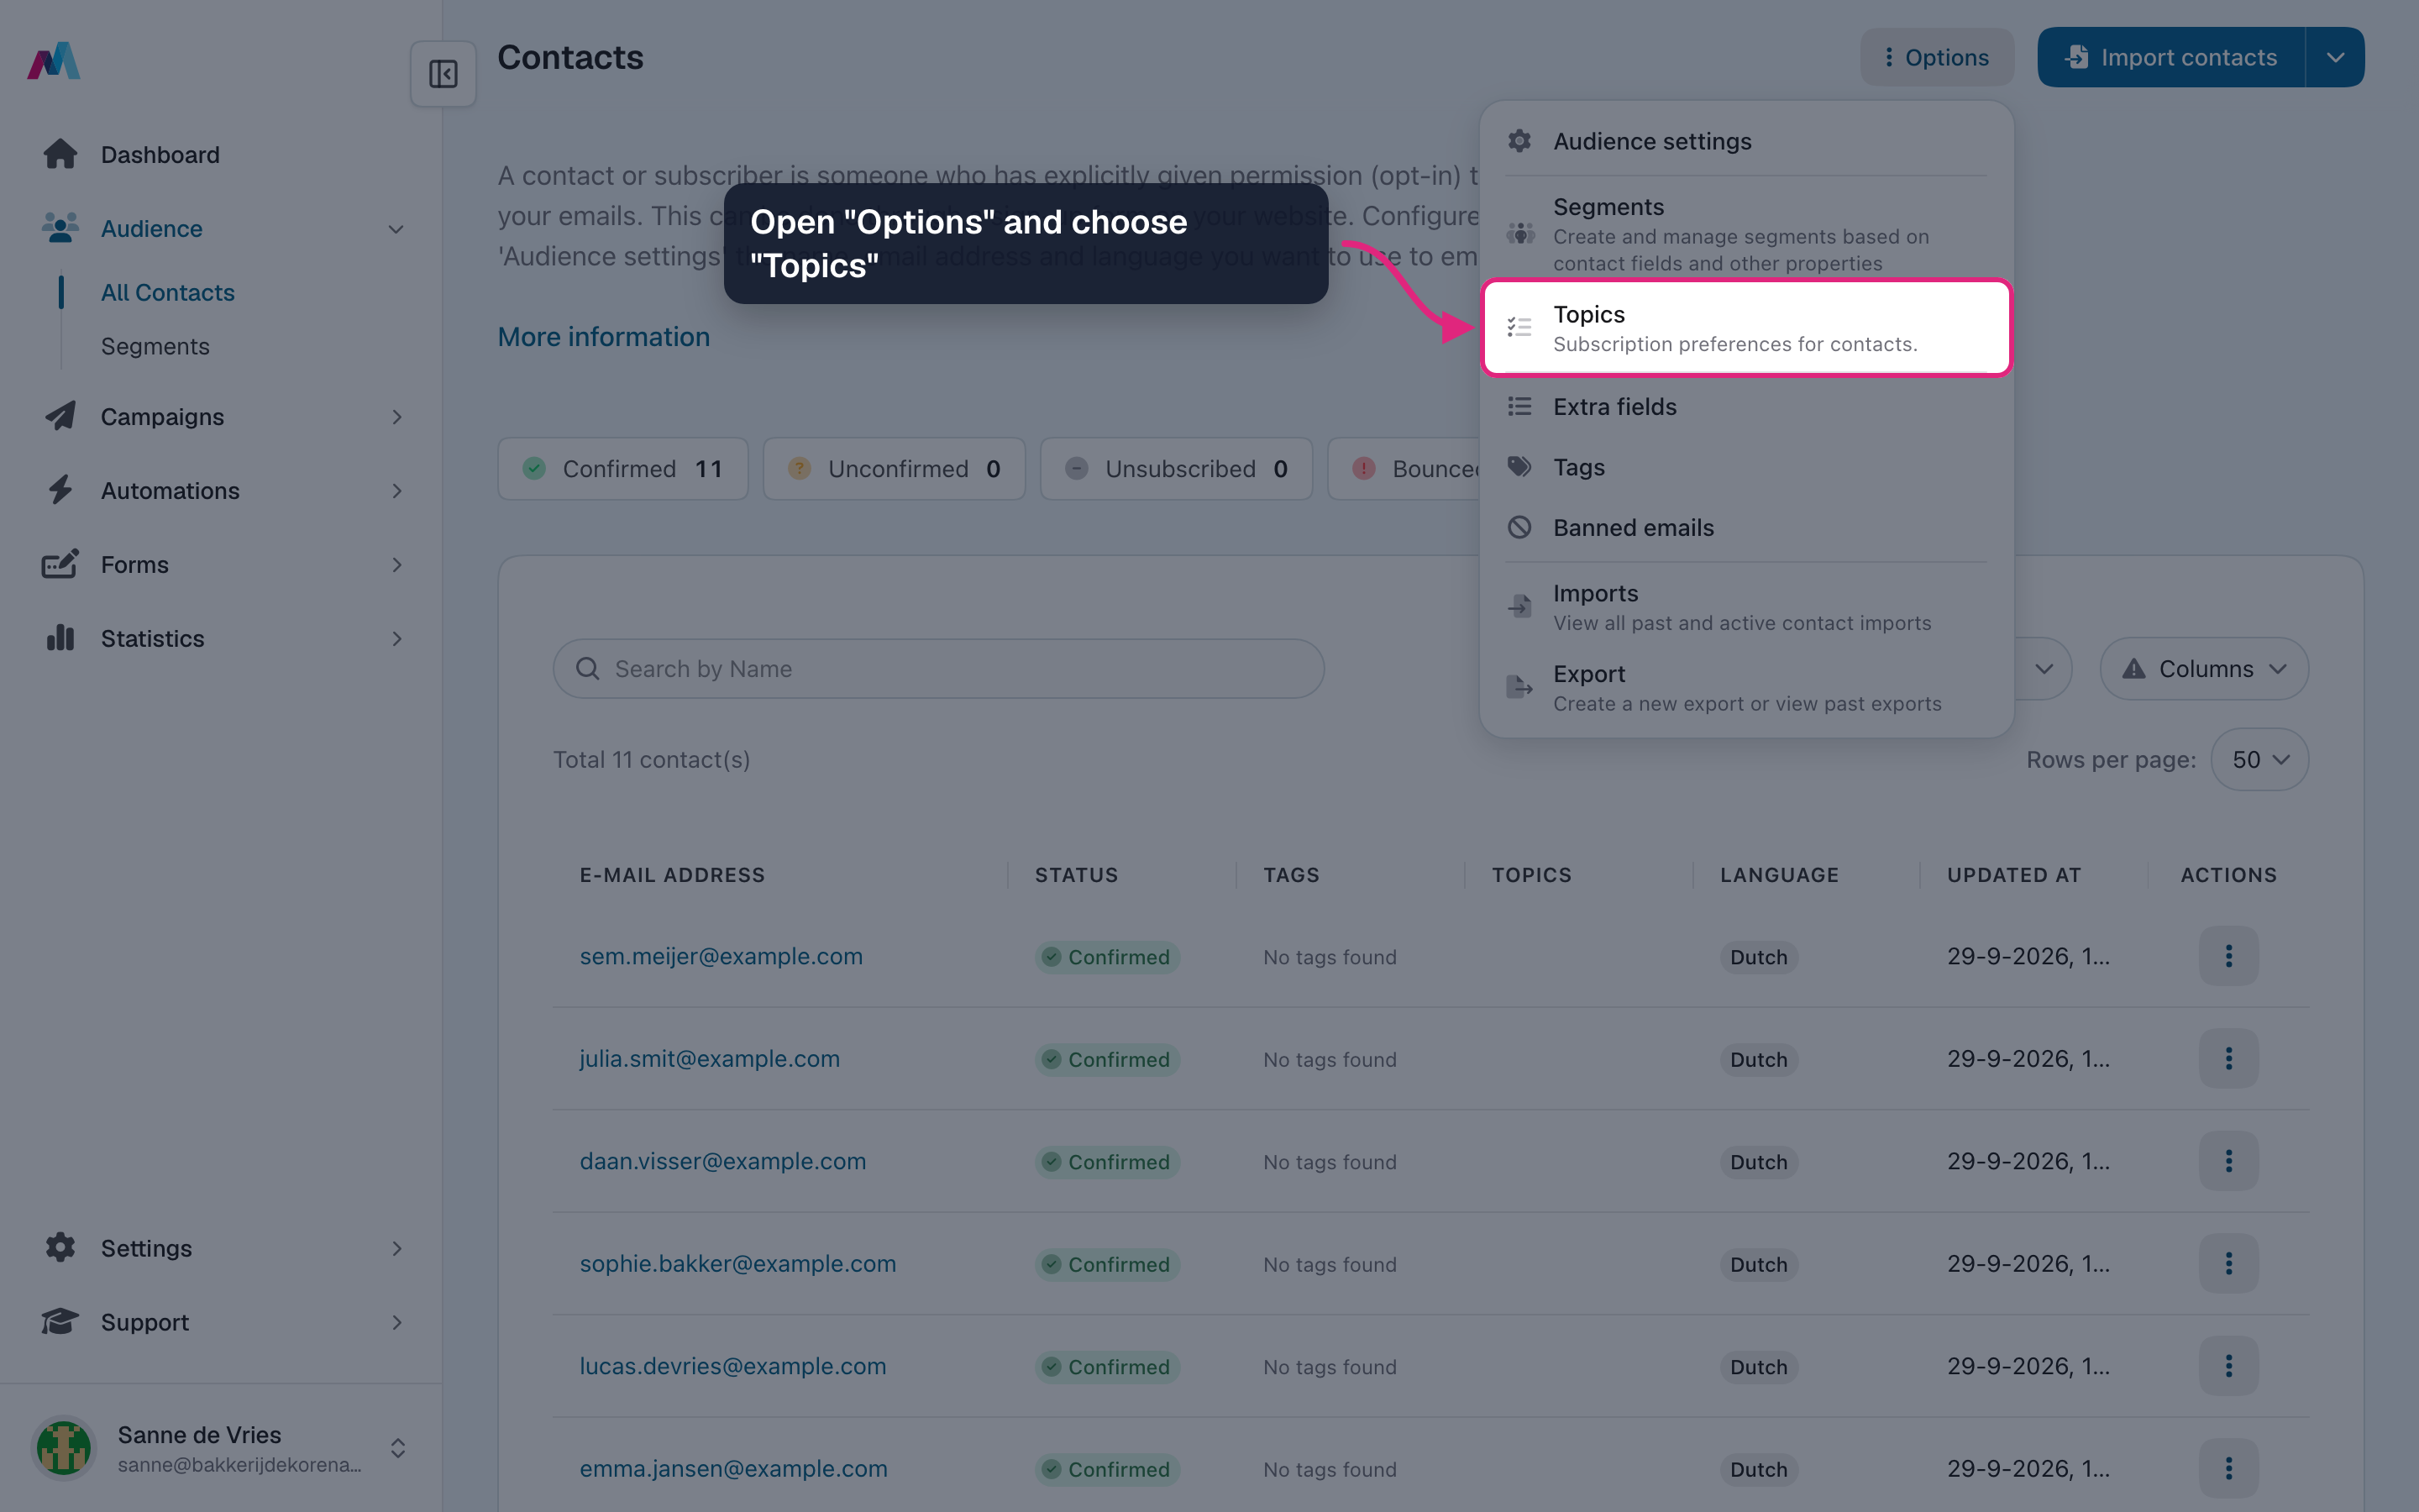Click the Options button
2419x1512 pixels.
click(x=1936, y=57)
